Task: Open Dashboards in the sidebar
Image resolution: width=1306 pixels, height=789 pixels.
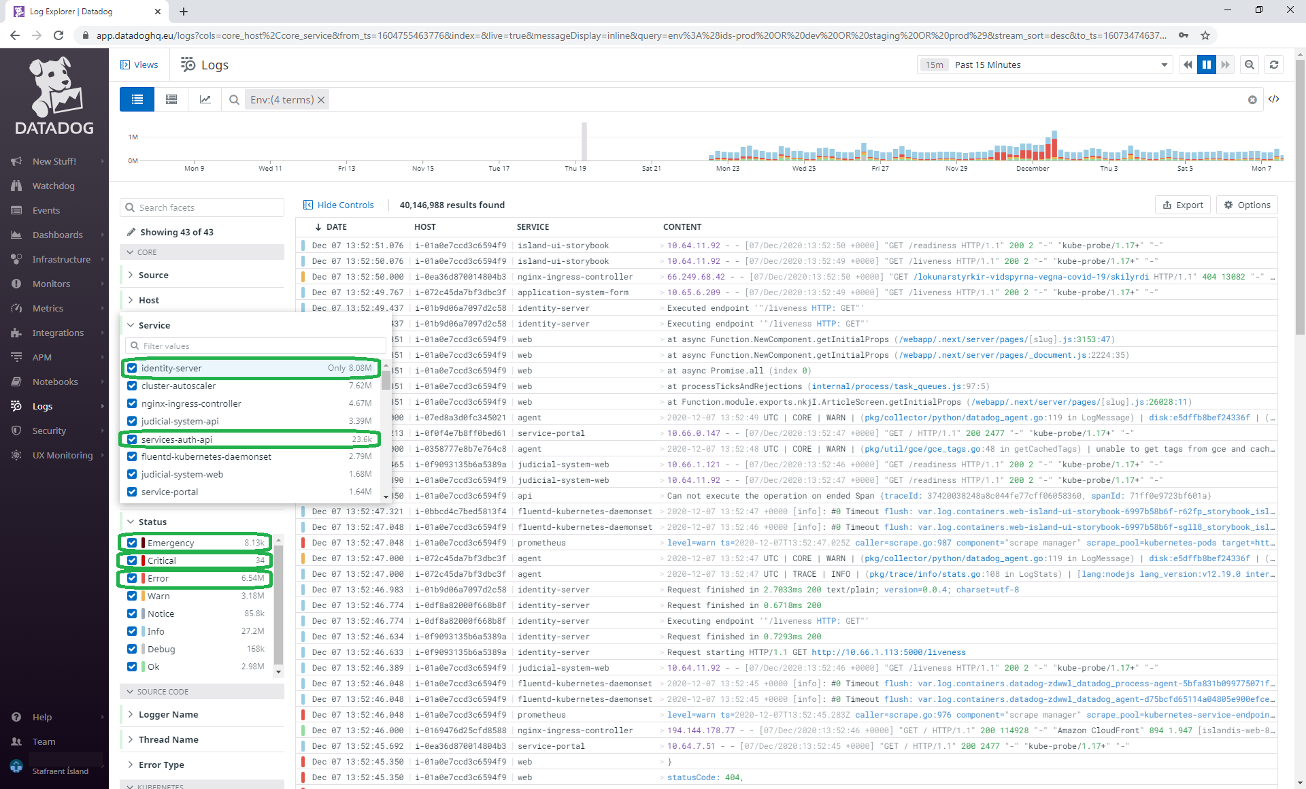Action: (57, 235)
